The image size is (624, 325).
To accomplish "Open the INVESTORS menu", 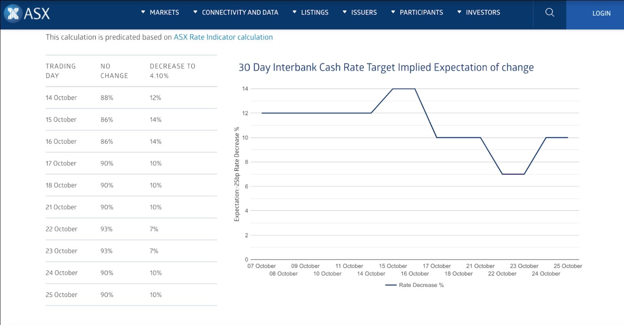I will point(483,13).
